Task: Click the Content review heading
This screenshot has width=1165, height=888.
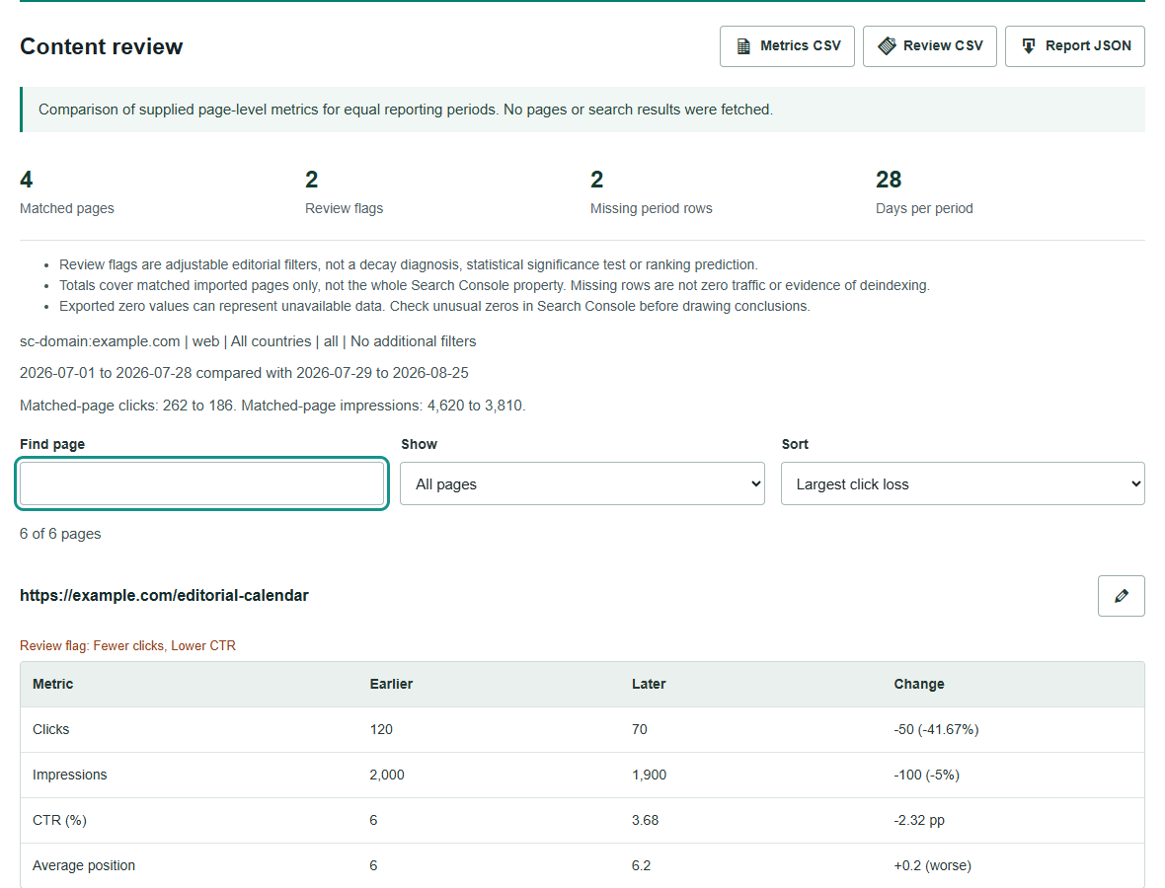Action: (101, 46)
